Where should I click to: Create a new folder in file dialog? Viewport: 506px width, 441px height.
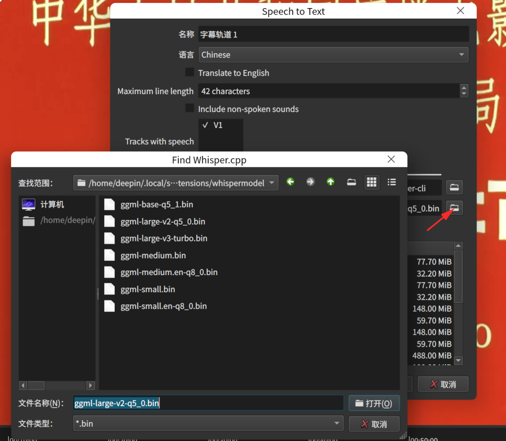[351, 182]
